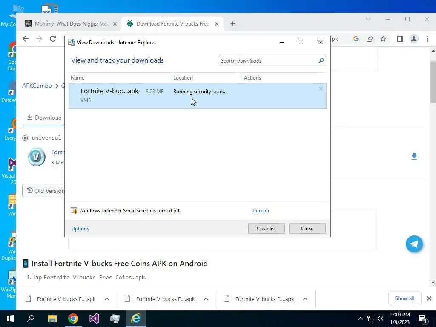Click the scrollbar down arrow in Chrome
This screenshot has height=327, width=436.
pyautogui.click(x=433, y=283)
